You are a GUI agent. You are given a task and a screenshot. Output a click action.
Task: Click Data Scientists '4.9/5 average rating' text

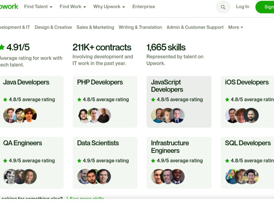106,161
